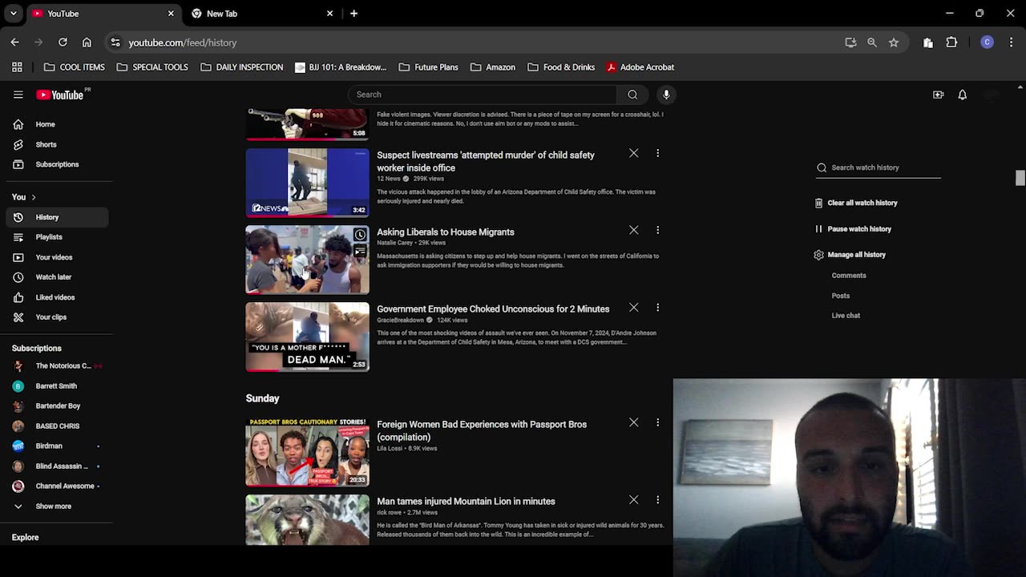Open more options for 'Government Employee Choked' video
The height and width of the screenshot is (577, 1026).
[657, 307]
